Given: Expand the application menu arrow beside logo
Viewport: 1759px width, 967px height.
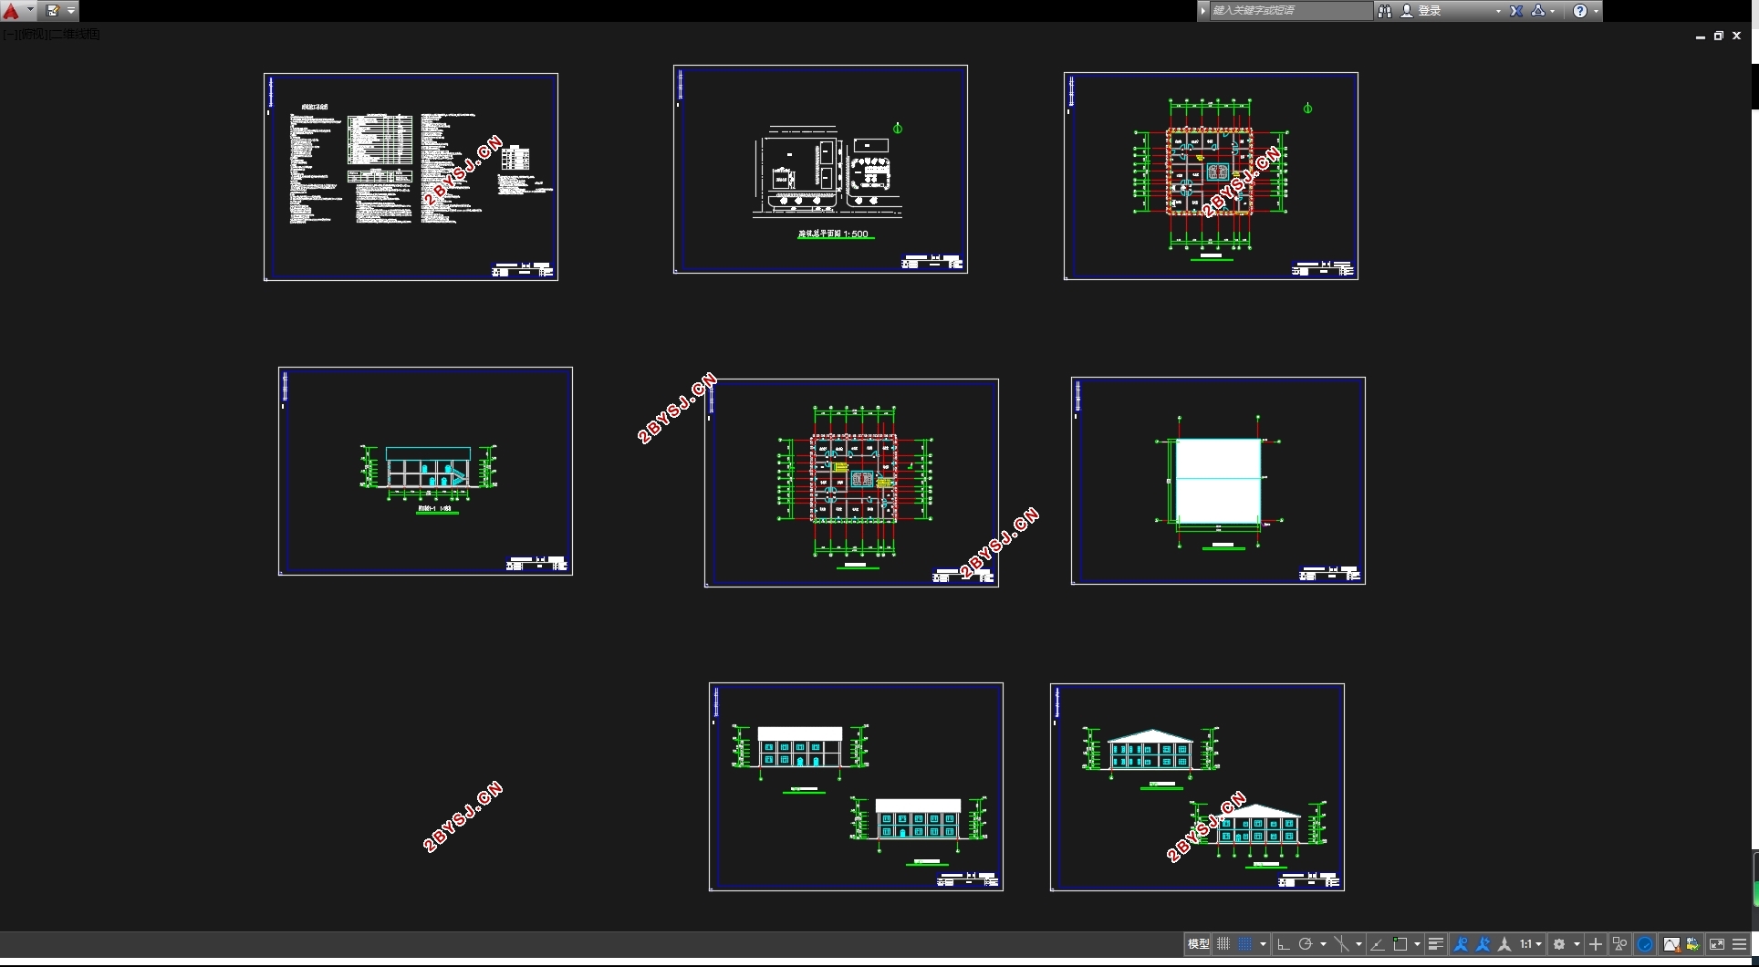Looking at the screenshot, I should (x=30, y=11).
